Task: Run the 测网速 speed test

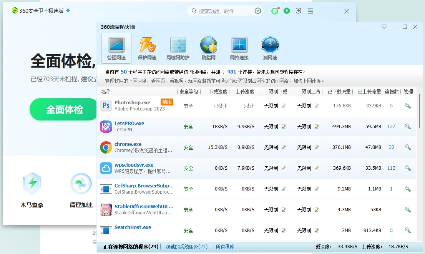Action: [270, 47]
